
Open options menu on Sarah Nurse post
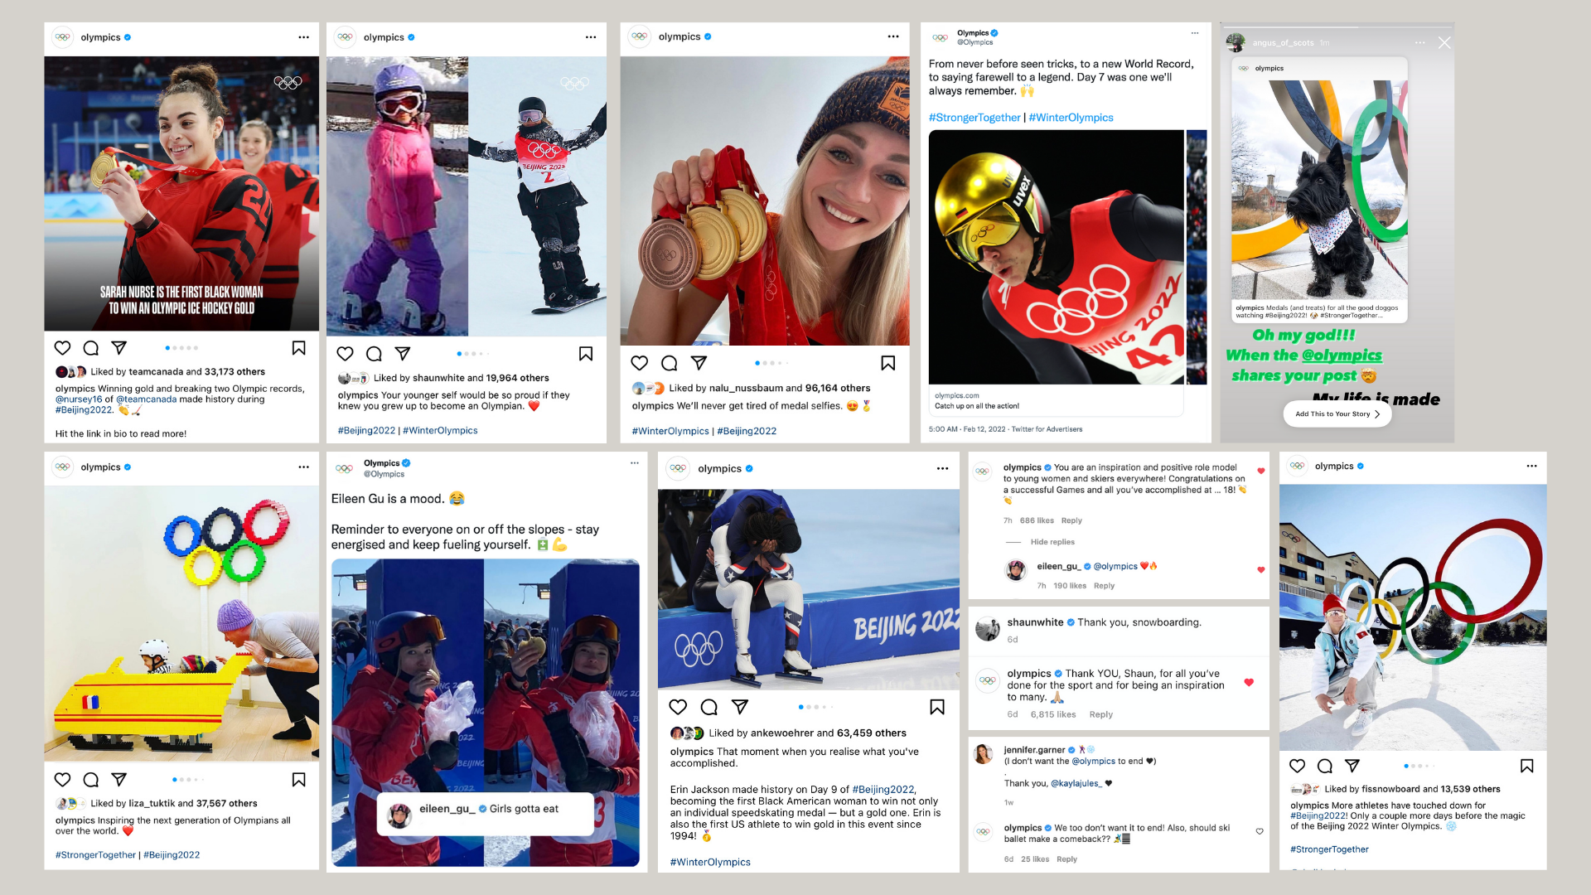(304, 37)
